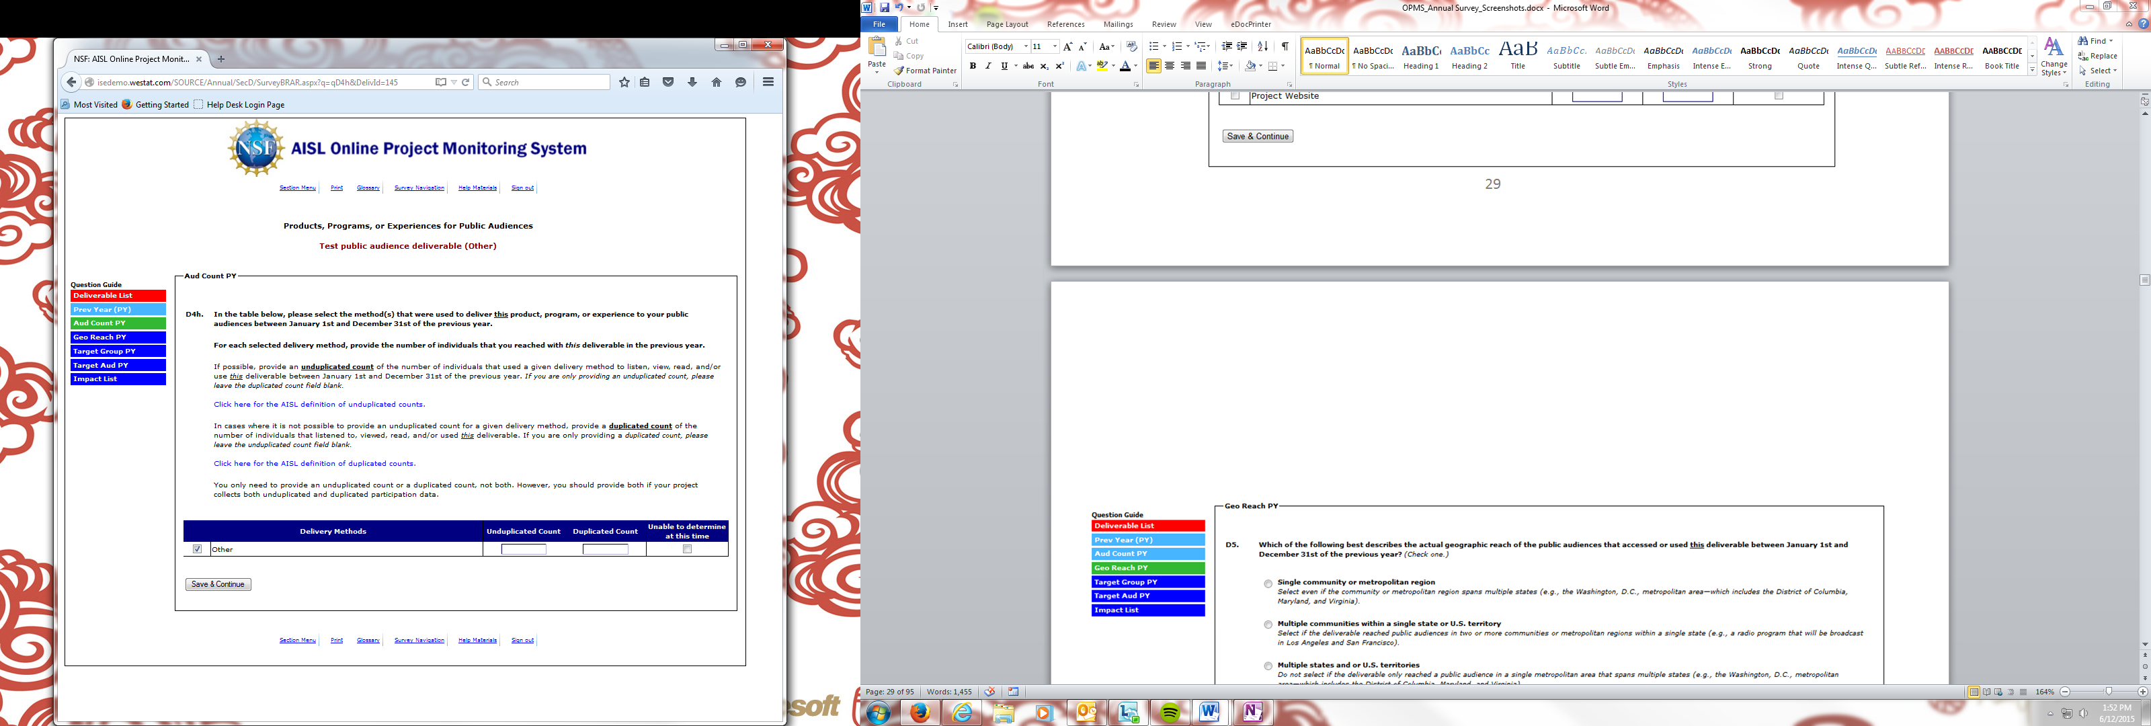Check Unable to determine at this time
This screenshot has width=2151, height=726.
tap(687, 549)
